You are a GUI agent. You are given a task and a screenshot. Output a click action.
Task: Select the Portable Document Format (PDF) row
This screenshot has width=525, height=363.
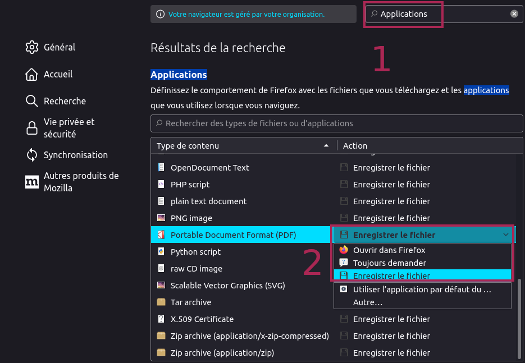tap(240, 235)
